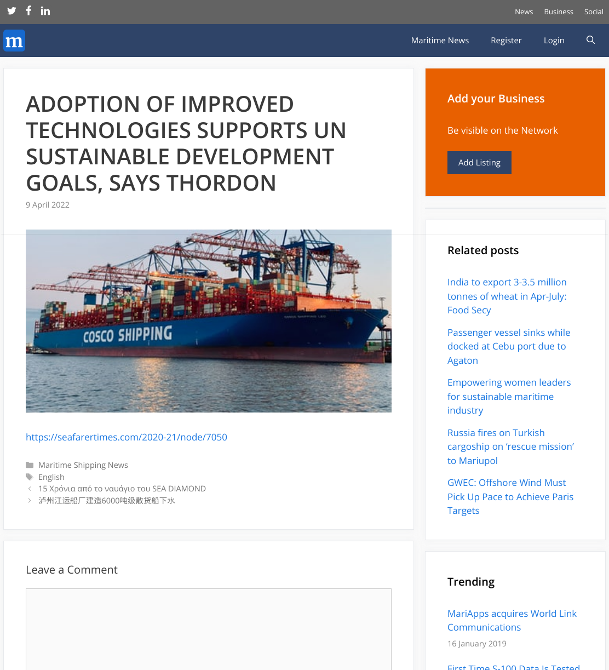
Task: Open the seafarertimes.com article link
Action: pyautogui.click(x=127, y=437)
